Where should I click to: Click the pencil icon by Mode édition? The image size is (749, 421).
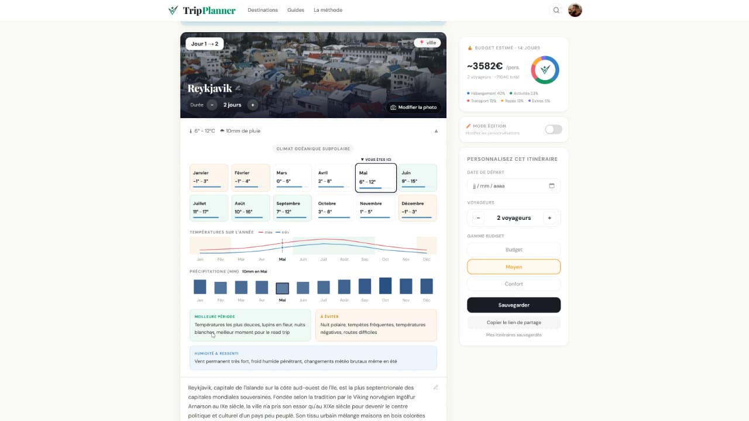[x=469, y=126]
